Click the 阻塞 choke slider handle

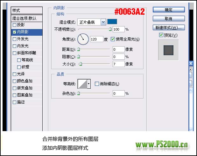click(x=79, y=57)
